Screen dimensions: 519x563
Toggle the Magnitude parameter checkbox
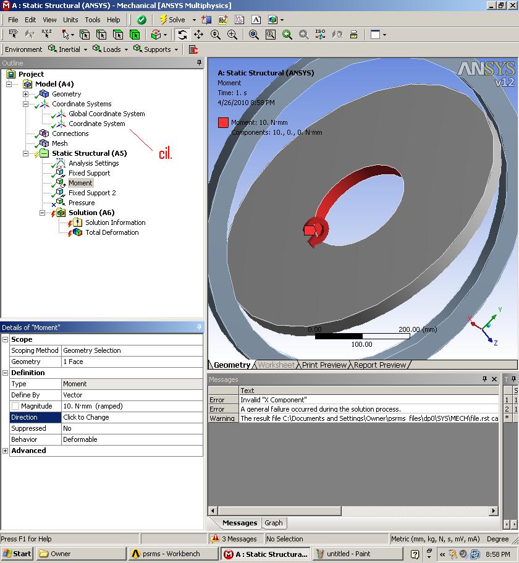click(x=15, y=406)
